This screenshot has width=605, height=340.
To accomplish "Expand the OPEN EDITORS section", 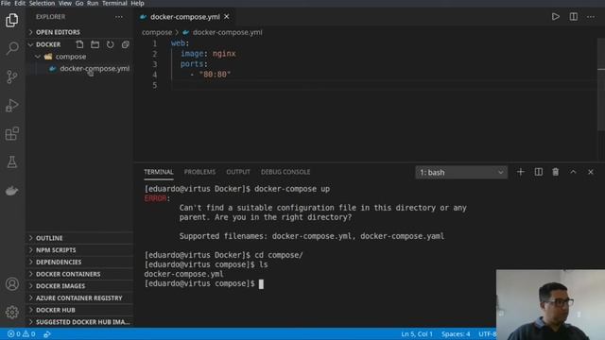I will (x=79, y=32).
